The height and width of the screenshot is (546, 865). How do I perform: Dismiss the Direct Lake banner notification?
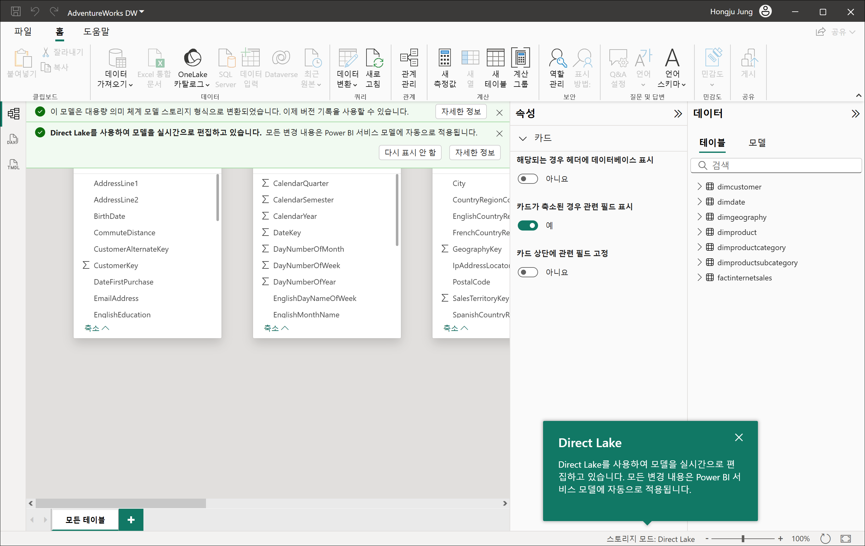[499, 134]
